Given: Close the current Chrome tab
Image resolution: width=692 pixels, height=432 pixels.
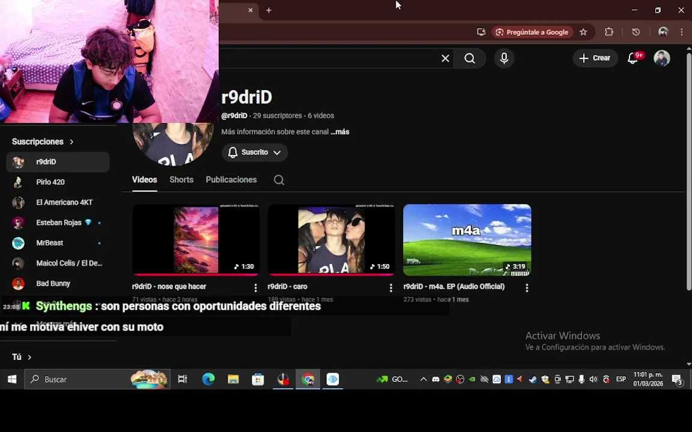Looking at the screenshot, I should click(x=250, y=10).
